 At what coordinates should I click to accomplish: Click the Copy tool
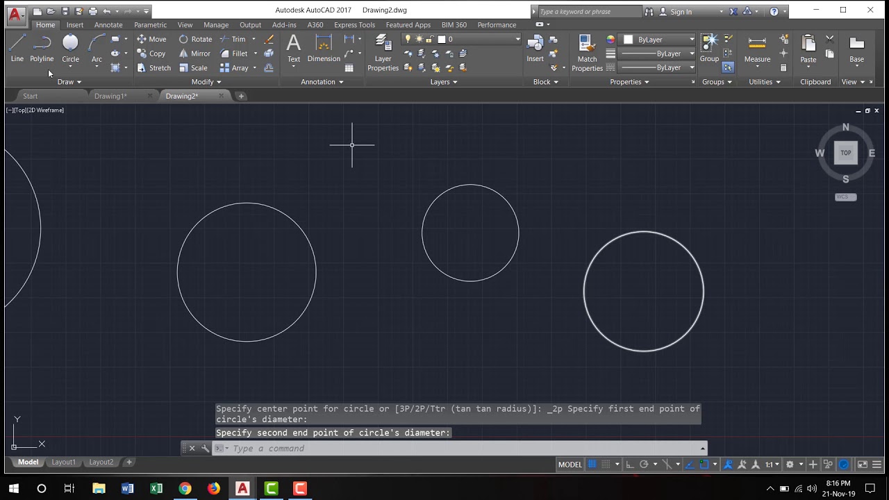tap(151, 53)
